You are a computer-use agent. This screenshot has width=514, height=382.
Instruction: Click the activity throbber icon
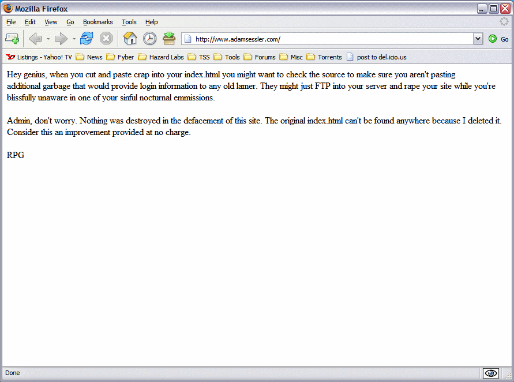(504, 22)
